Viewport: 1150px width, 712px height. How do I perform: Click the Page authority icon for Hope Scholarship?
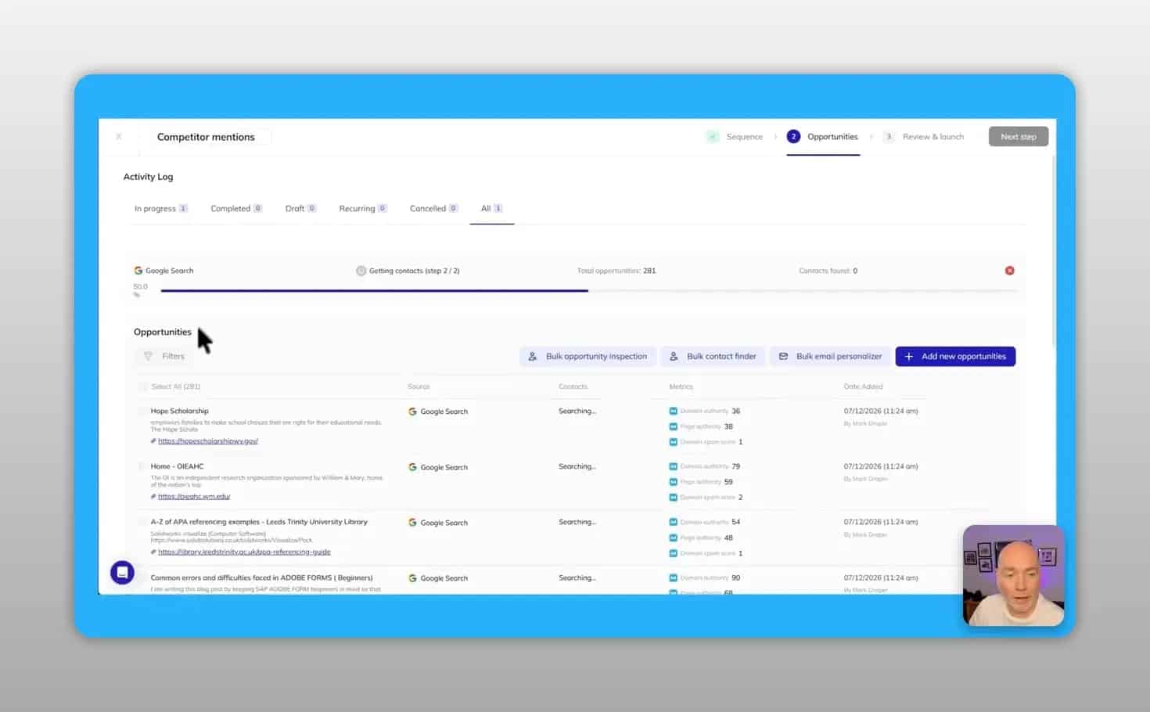[x=673, y=426]
